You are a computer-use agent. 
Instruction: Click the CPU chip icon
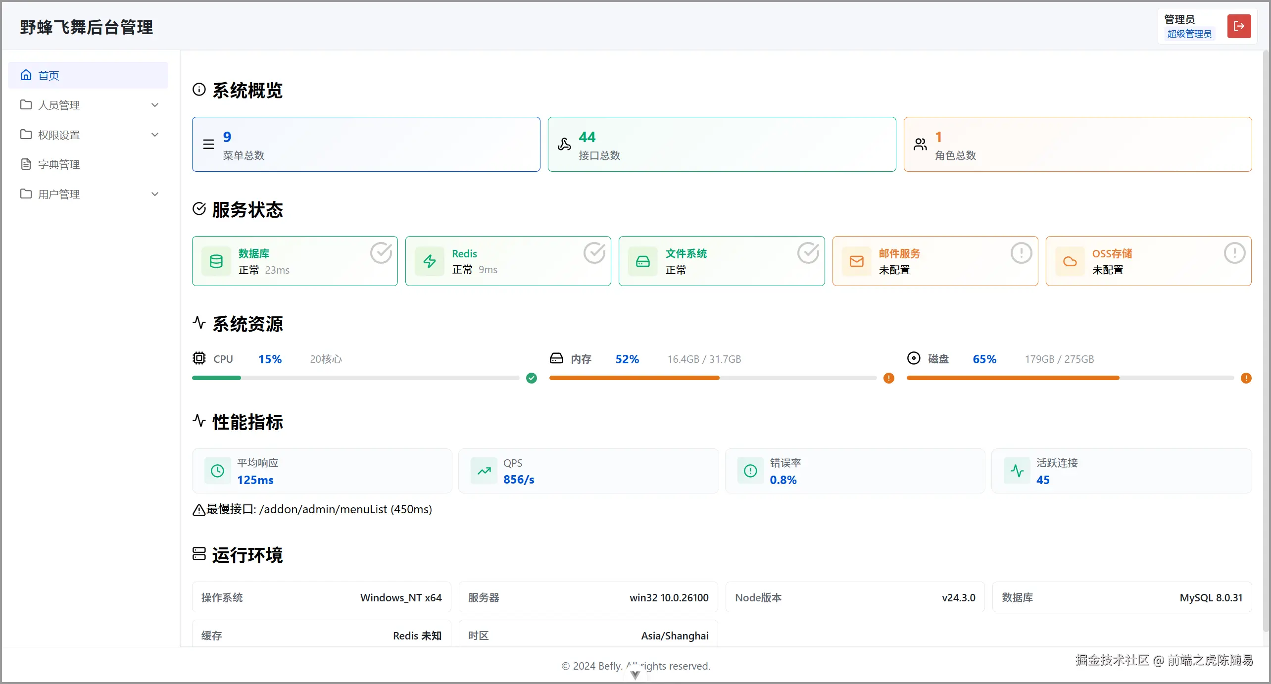(x=199, y=358)
